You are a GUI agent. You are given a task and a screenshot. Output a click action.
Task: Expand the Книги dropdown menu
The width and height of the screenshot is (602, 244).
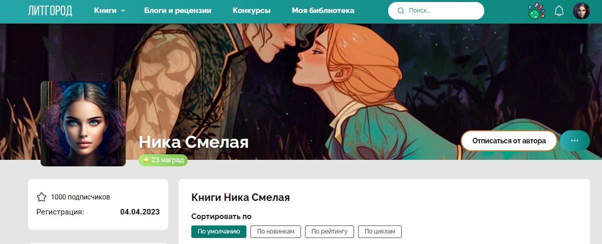pos(110,11)
